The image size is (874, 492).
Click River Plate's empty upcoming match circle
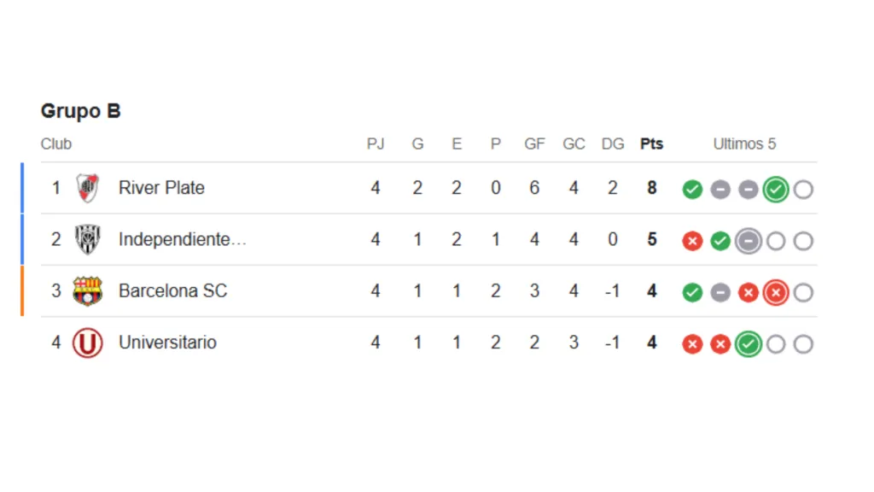point(803,190)
